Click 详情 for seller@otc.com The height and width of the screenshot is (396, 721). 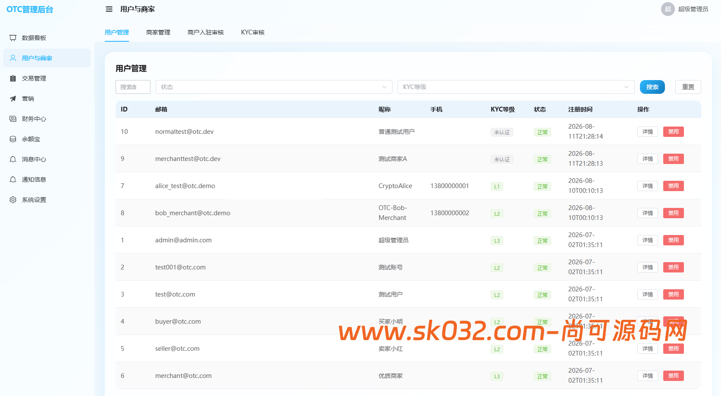tap(648, 349)
